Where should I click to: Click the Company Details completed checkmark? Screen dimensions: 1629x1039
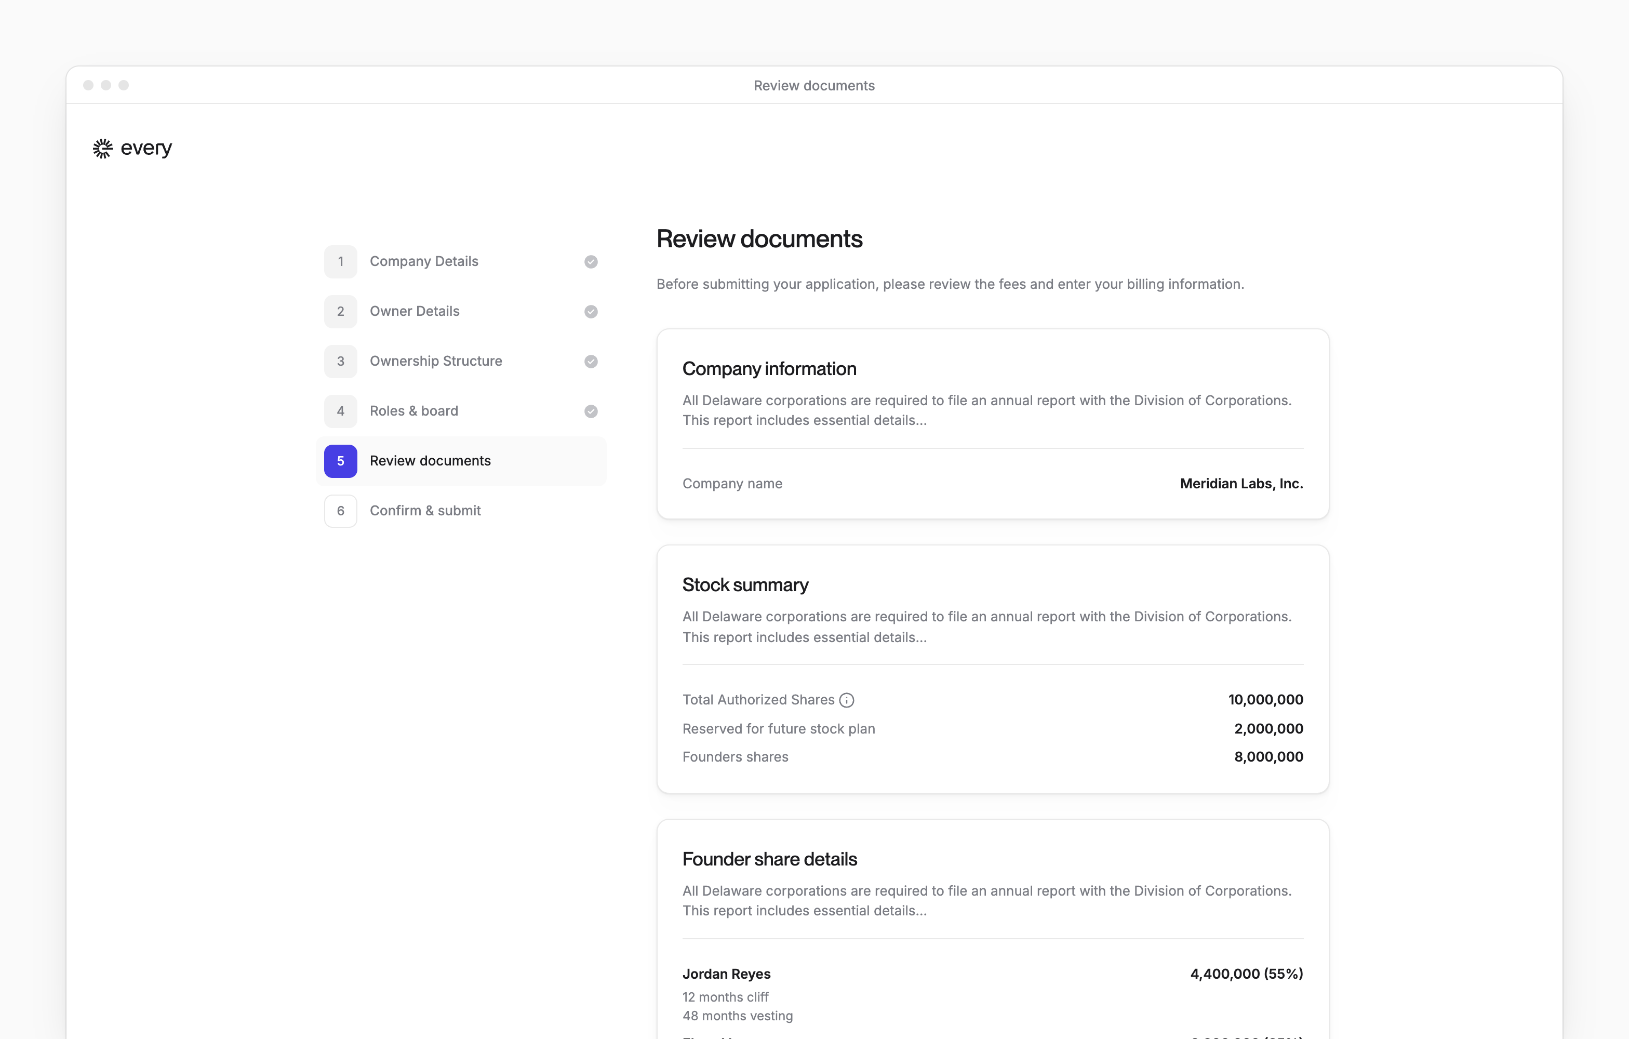(591, 262)
